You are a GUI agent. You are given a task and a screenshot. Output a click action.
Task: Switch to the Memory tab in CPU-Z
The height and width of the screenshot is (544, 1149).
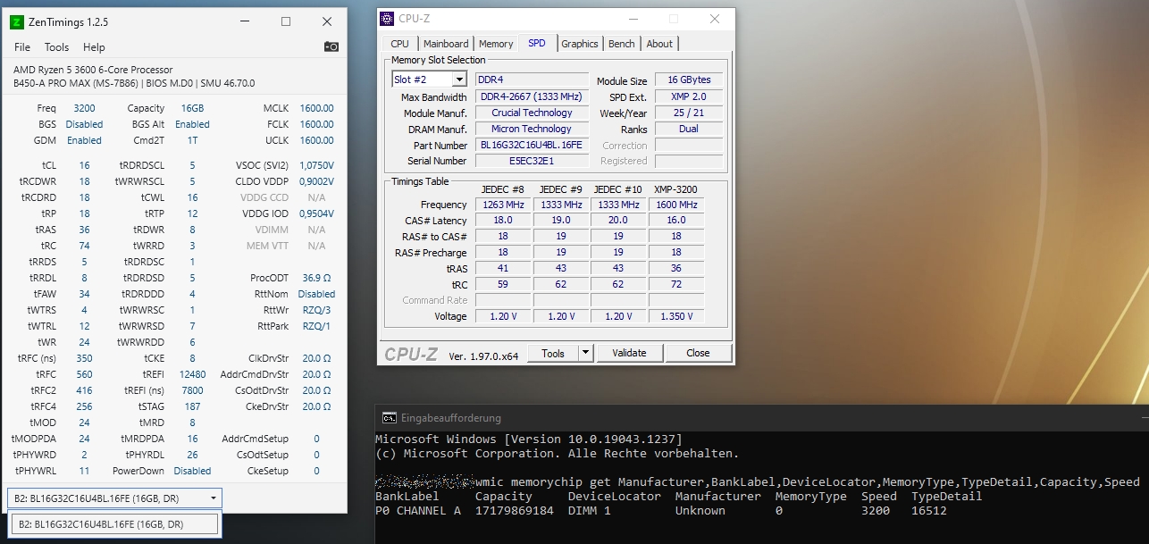(x=496, y=44)
